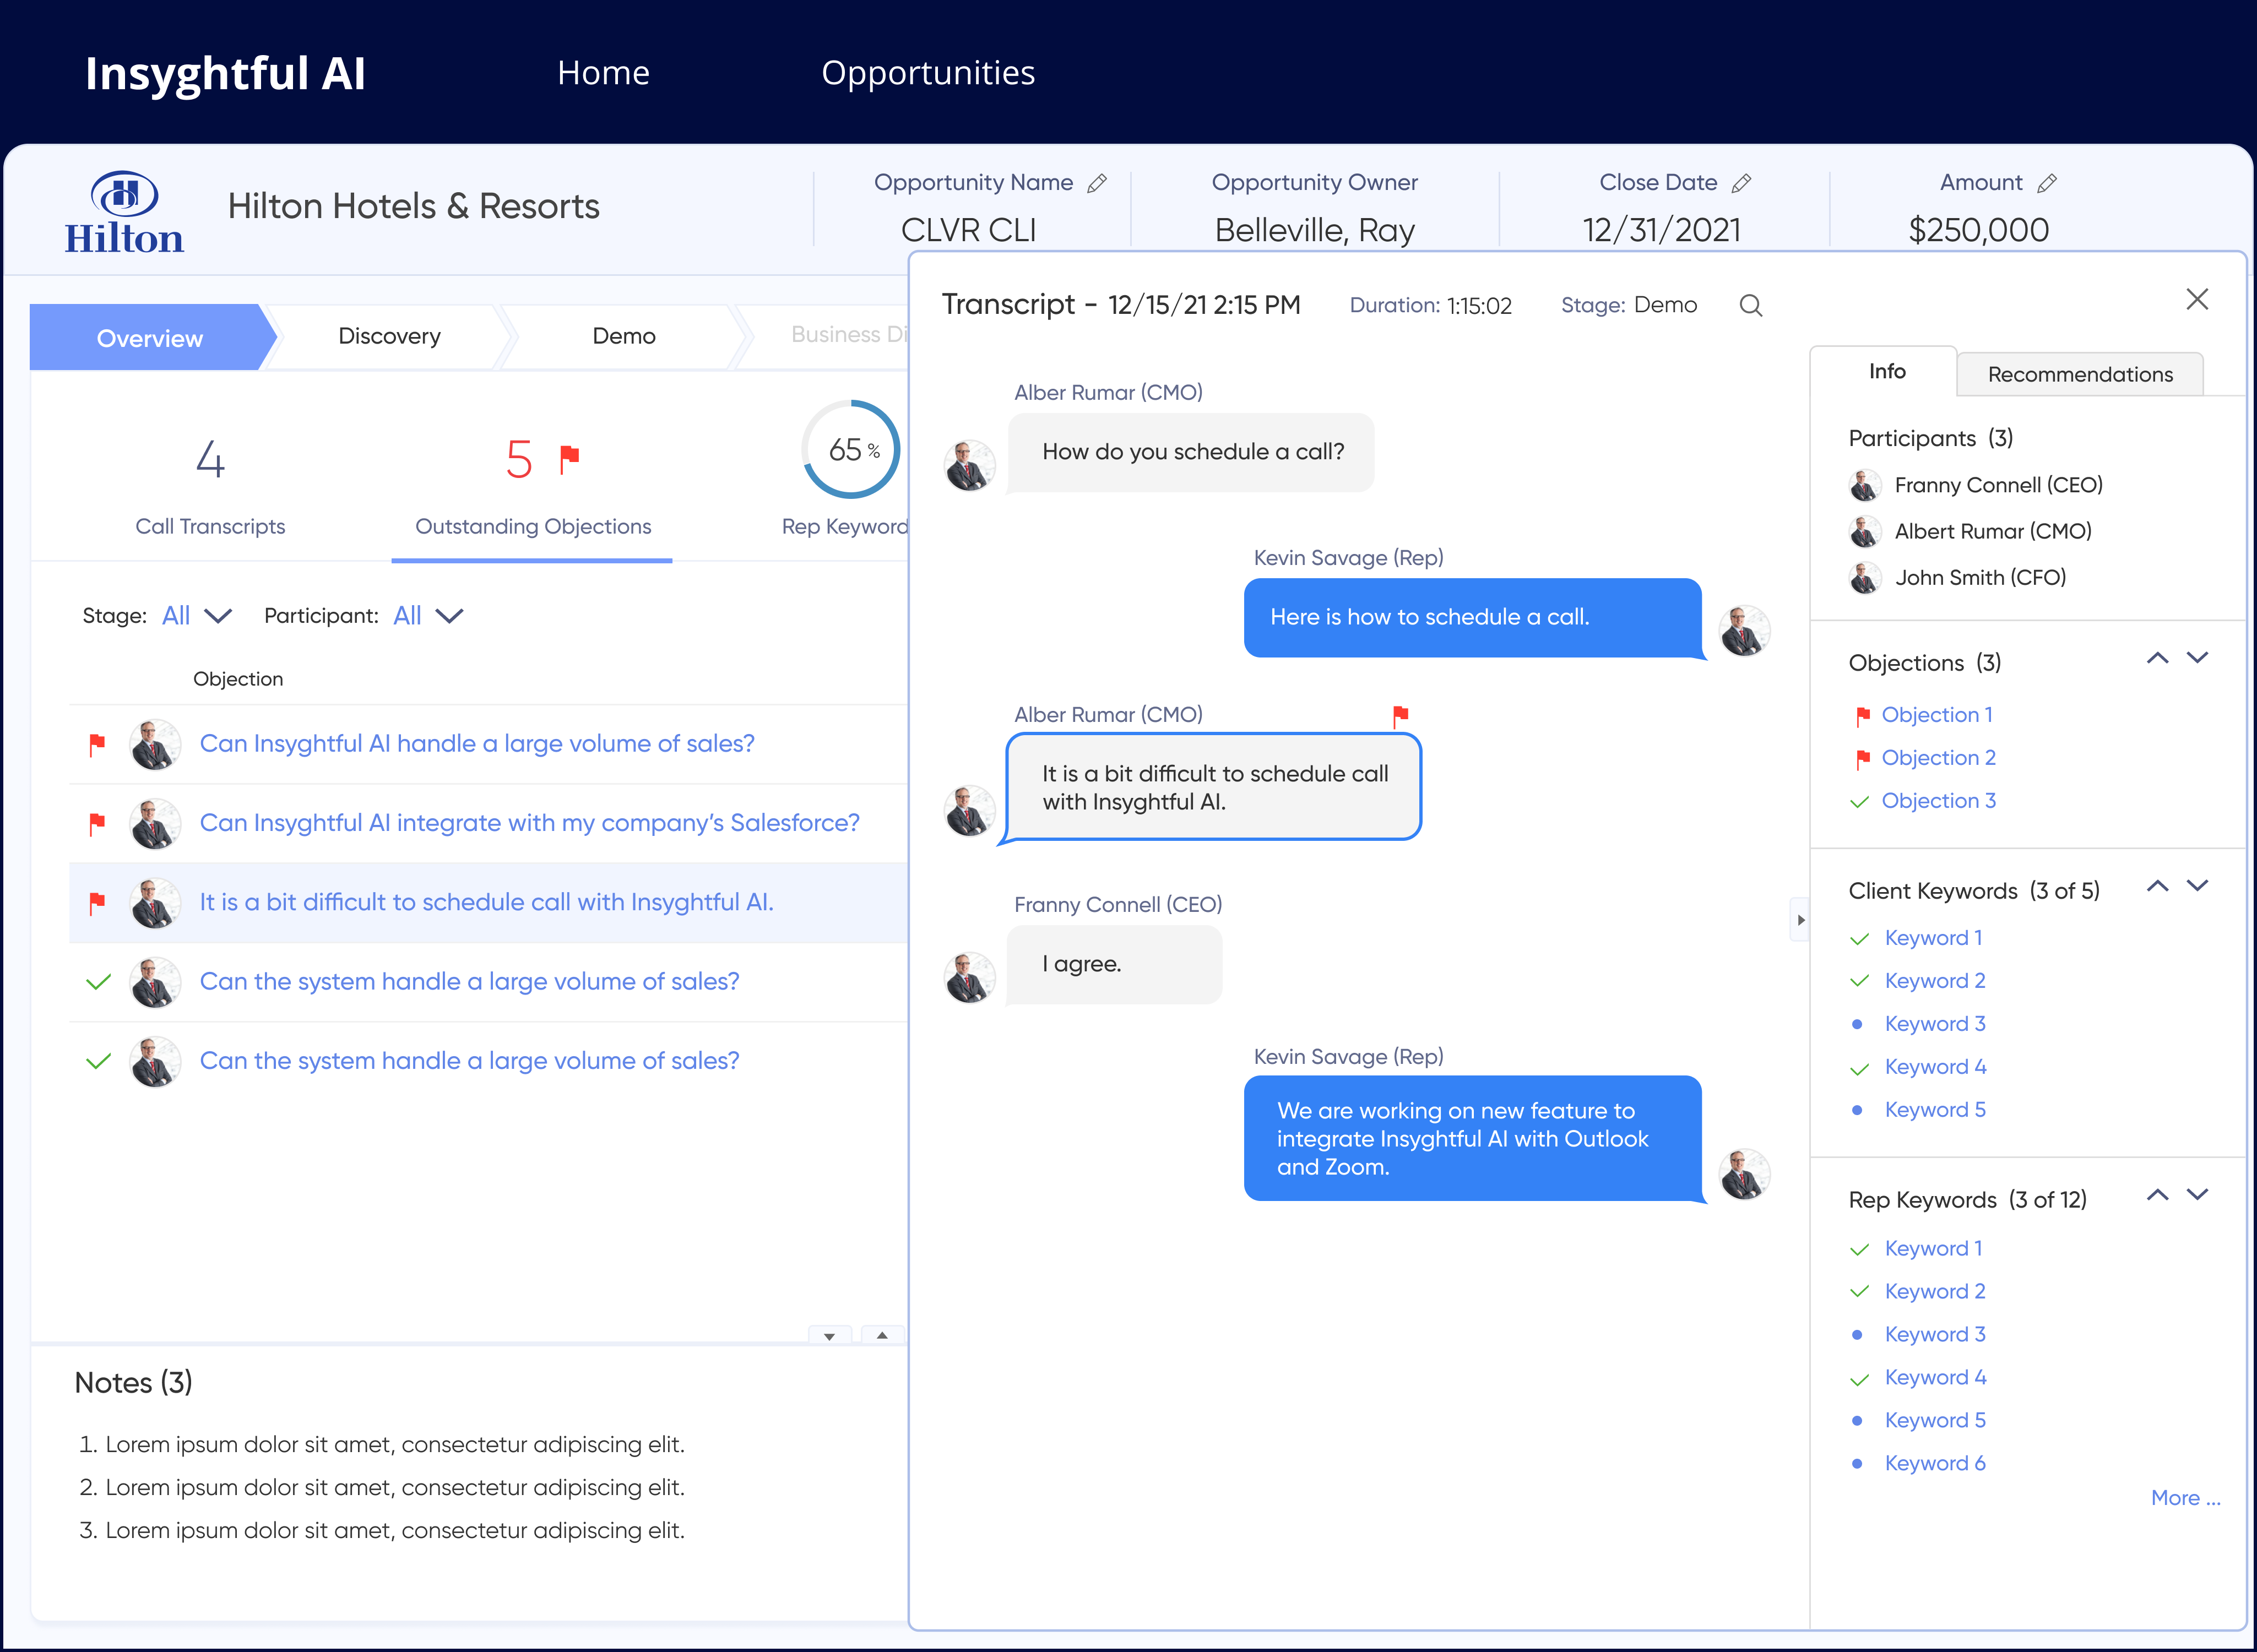
Task: Click red flag next to Objection 1
Action: (1862, 716)
